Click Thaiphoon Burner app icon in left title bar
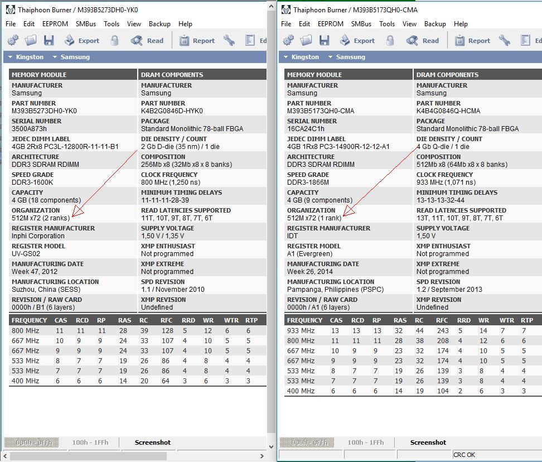The width and height of the screenshot is (542, 462). click(11, 9)
